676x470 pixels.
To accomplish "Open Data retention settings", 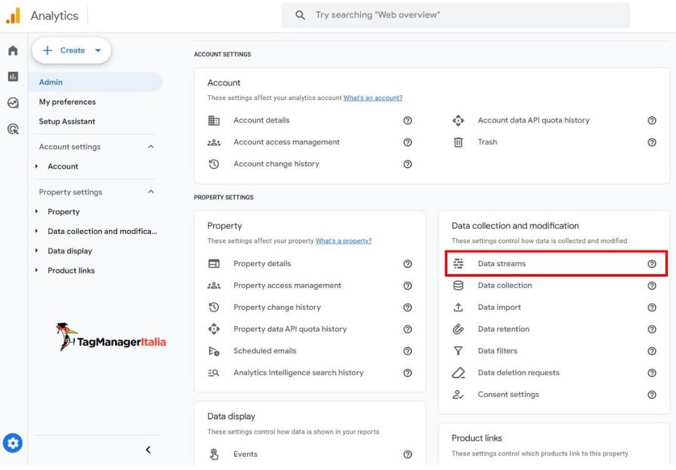I will pyautogui.click(x=504, y=329).
